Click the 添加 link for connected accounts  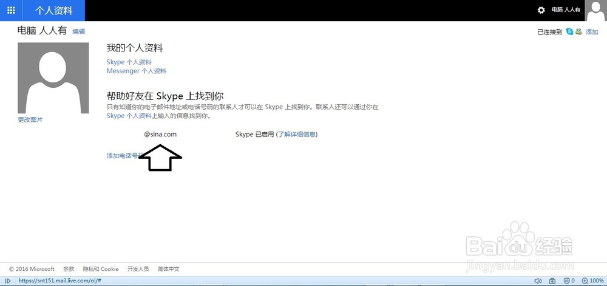pos(591,32)
